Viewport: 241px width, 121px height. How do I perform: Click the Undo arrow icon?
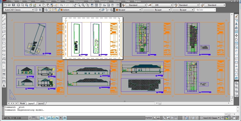[61, 5]
